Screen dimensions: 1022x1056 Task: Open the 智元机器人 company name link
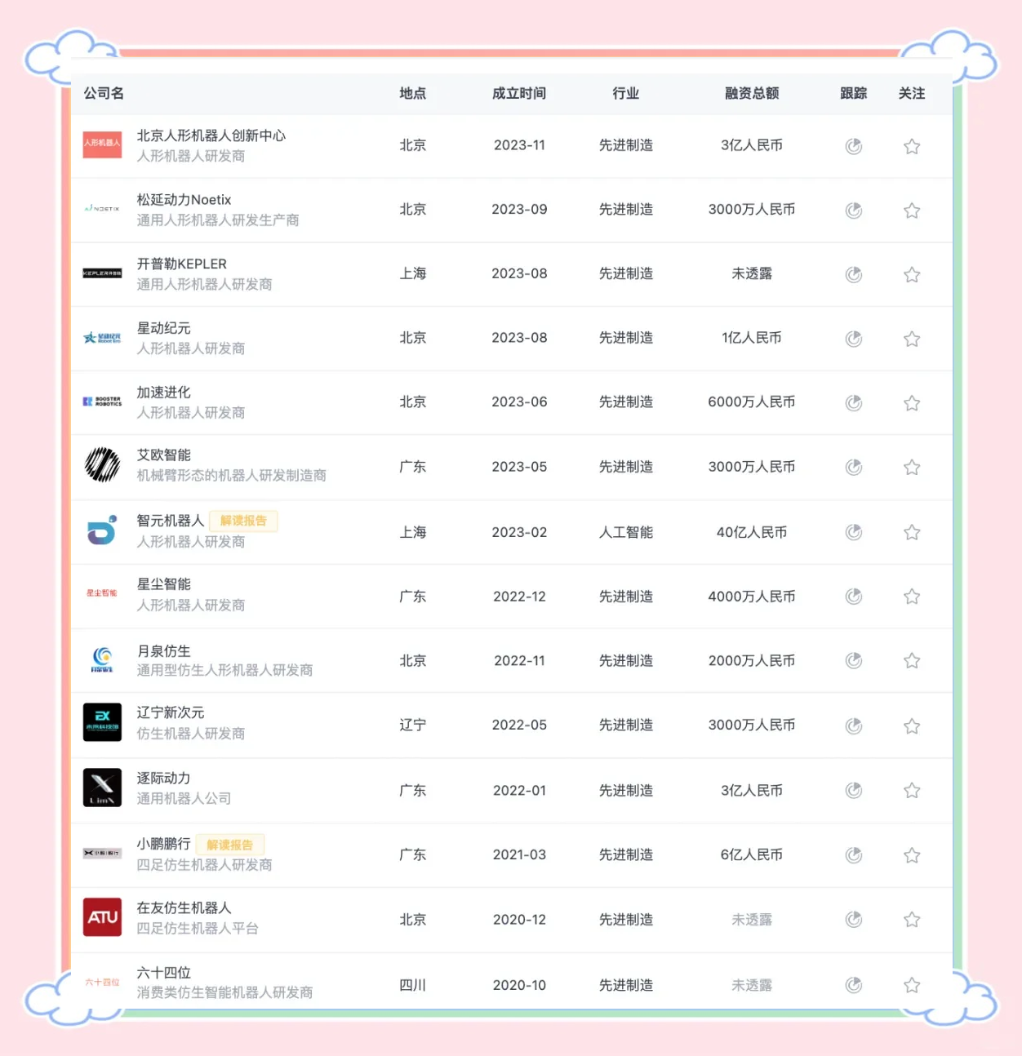tap(171, 521)
